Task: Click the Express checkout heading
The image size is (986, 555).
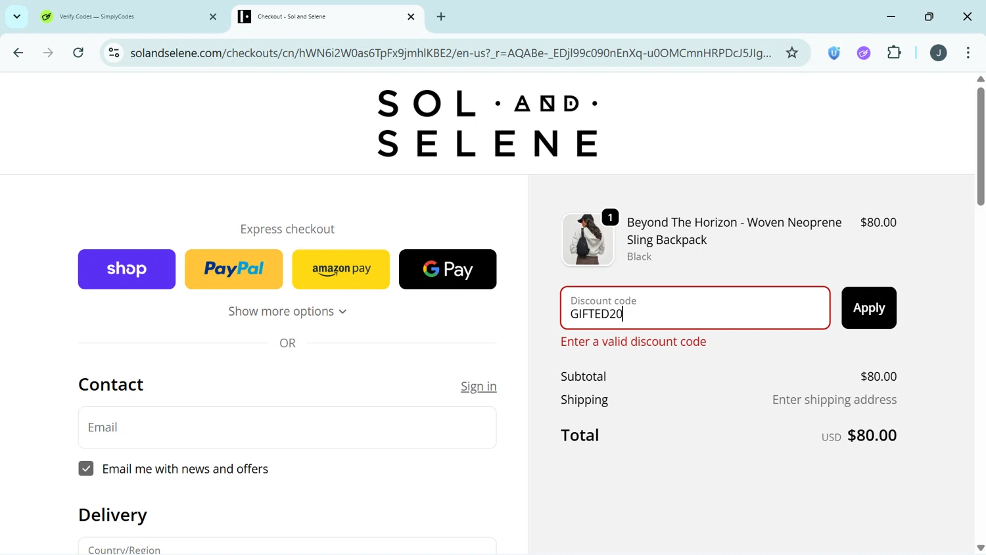Action: coord(287,229)
